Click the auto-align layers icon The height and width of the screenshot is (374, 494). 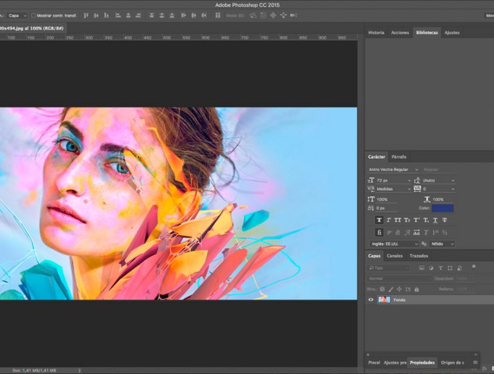click(x=218, y=15)
